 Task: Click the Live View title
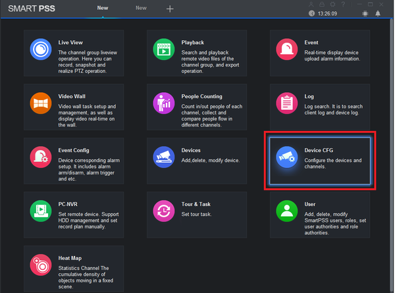[x=70, y=43]
